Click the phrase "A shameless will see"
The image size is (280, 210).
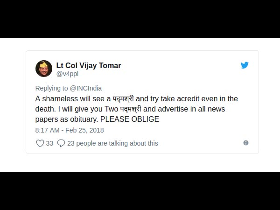click(x=69, y=98)
